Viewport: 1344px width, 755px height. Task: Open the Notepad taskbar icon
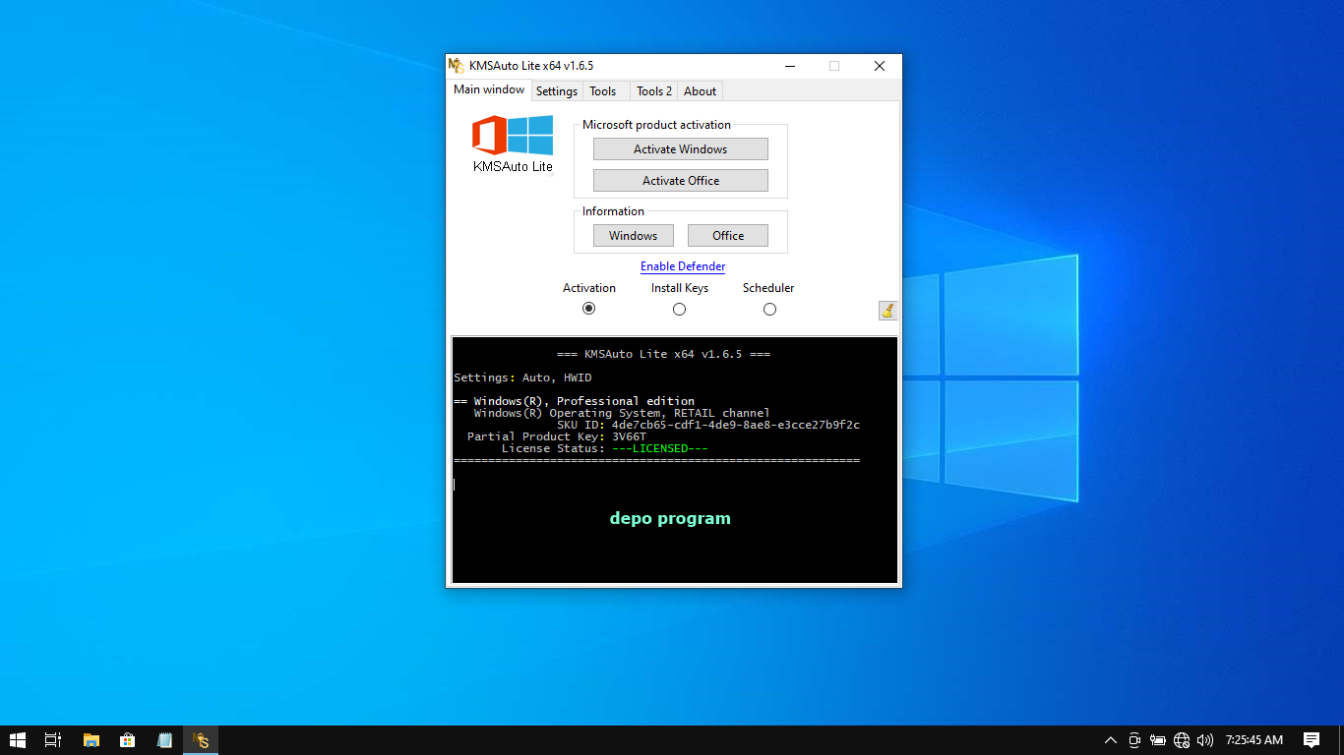pos(164,740)
